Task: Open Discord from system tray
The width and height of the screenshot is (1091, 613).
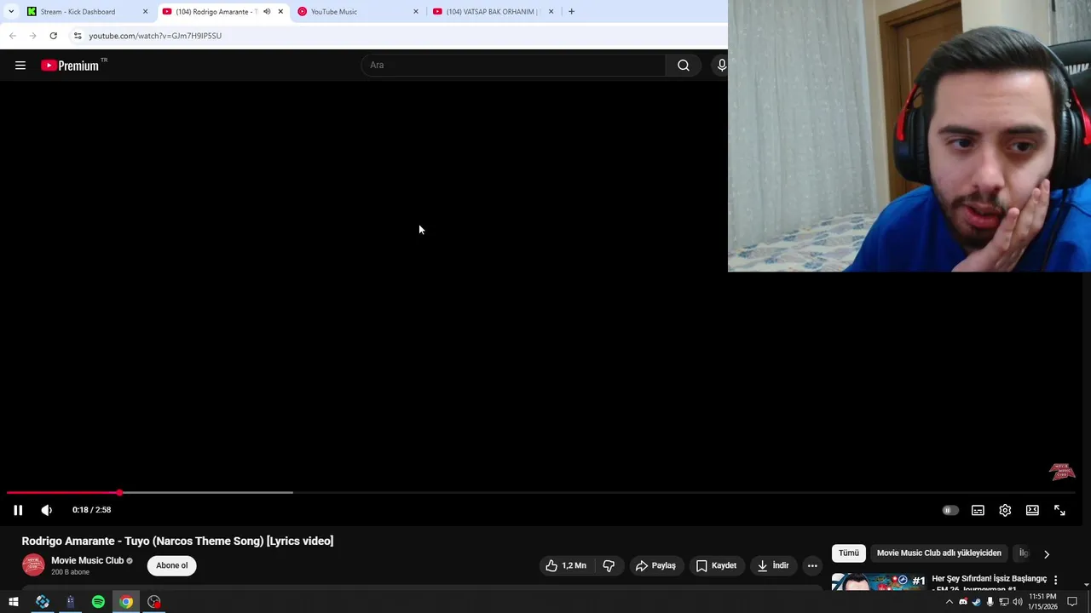Action: click(963, 602)
